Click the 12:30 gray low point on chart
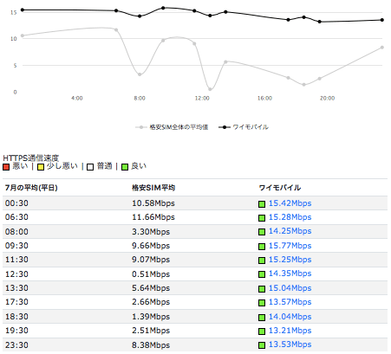The image size is (391, 354). 210,89
